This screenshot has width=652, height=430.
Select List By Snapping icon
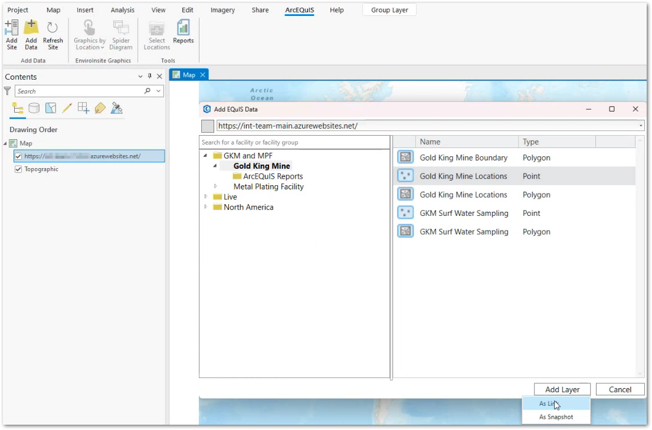click(x=84, y=109)
